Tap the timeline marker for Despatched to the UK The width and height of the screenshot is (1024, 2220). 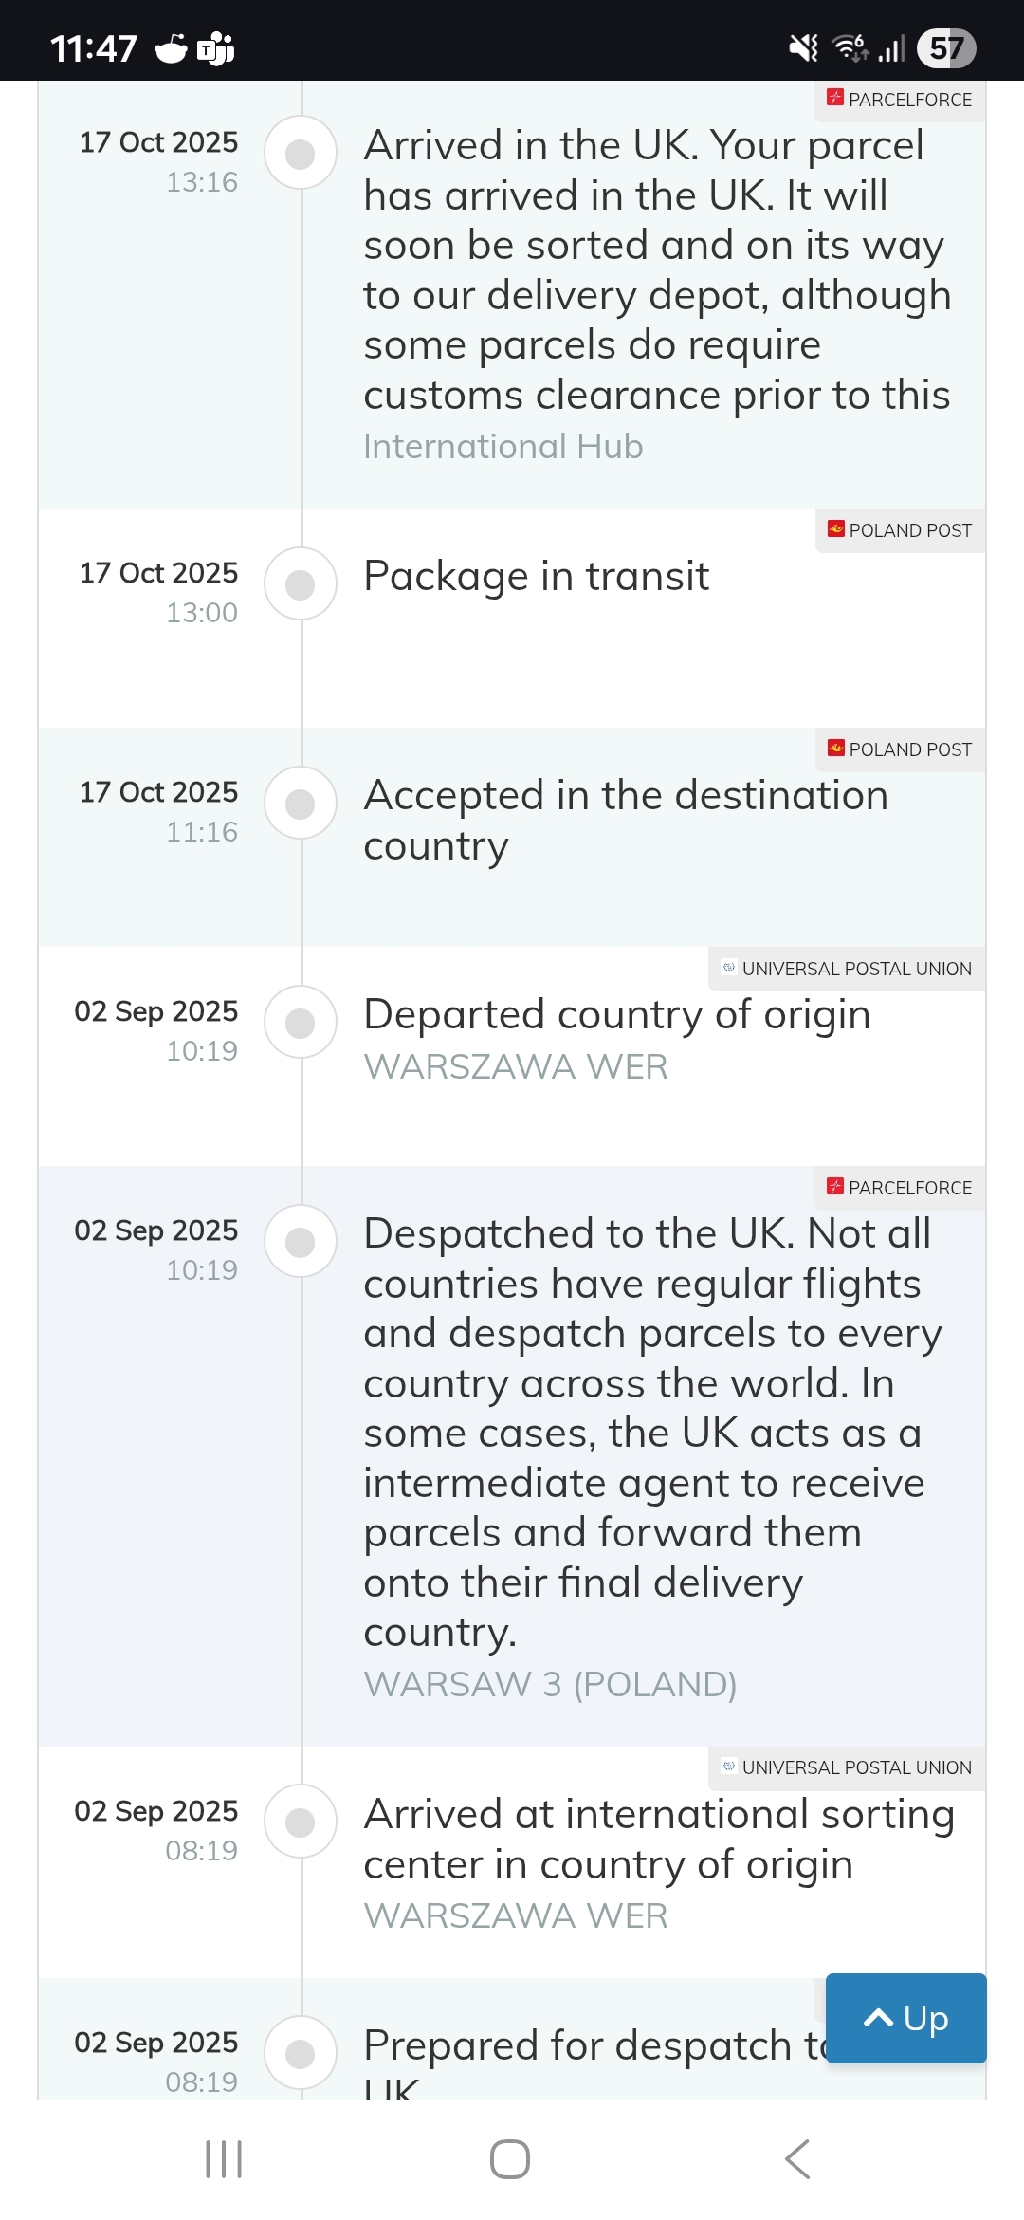pos(301,1242)
